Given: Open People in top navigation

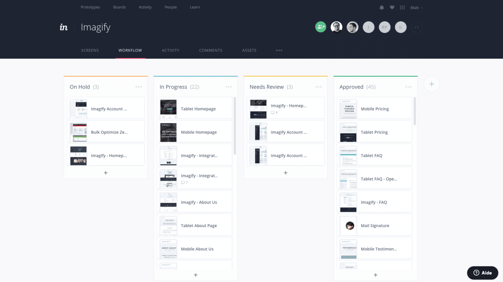Looking at the screenshot, I should [x=171, y=7].
